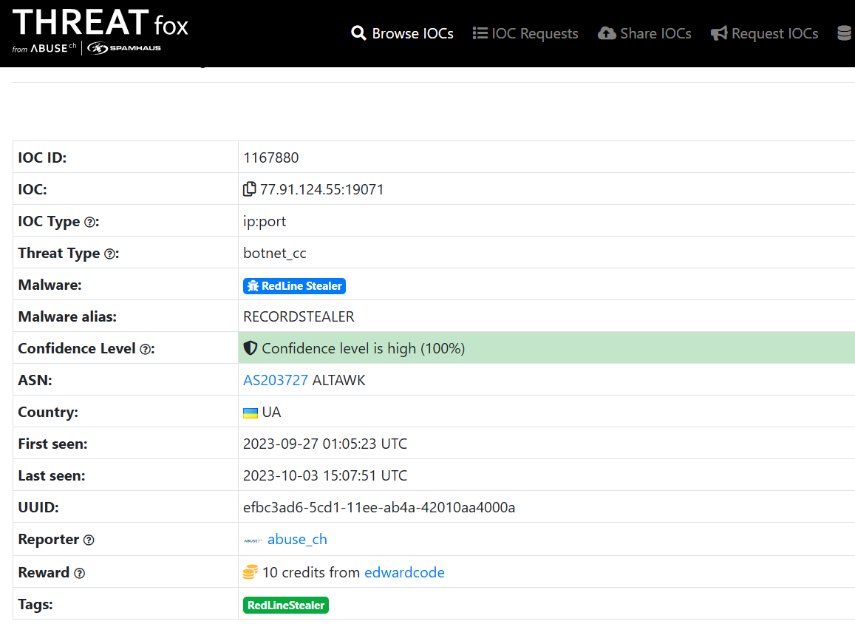Click the ThreatFox logo
Viewport: 855px width, 624px height.
[x=101, y=23]
